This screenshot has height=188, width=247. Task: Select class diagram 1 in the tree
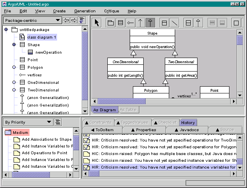41,37
